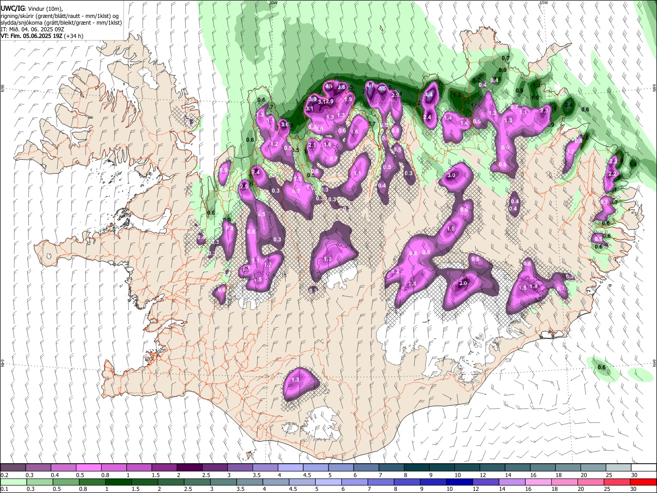Click the "UWC/IG" bold title text
Screen dimensions: 657x493
12,9
